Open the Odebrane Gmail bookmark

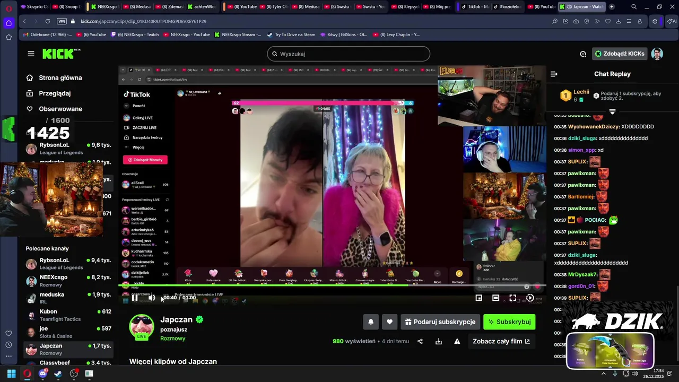click(x=48, y=34)
